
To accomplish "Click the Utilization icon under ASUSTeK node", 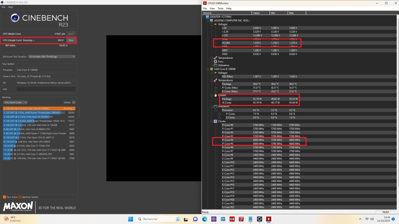I will point(215,65).
